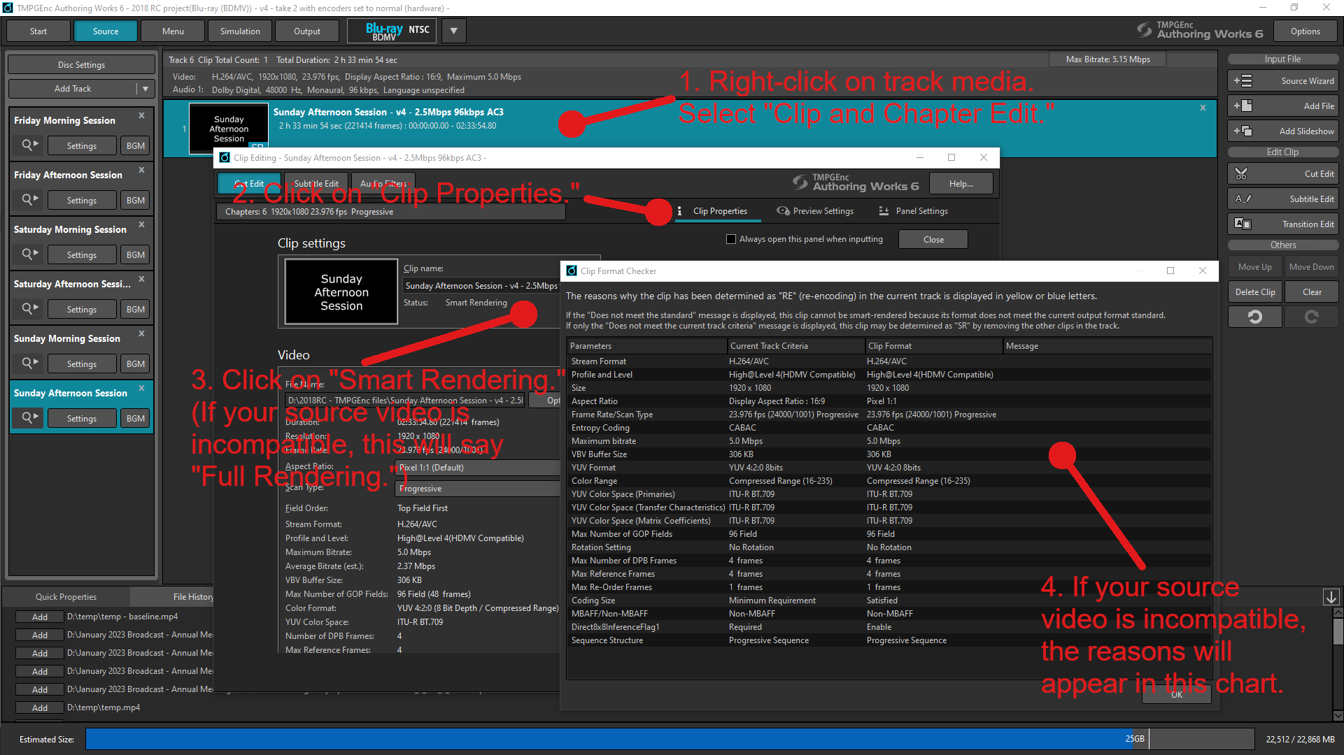Click Close in Clip Properties panel
Screen dimensions: 1344x755
coord(933,239)
